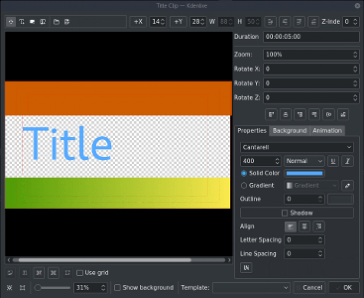Expand the Normal font weight dropdown

click(304, 161)
